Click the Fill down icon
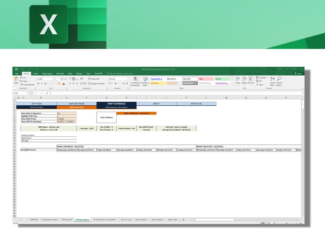The height and width of the screenshot is (244, 325). 257,81
